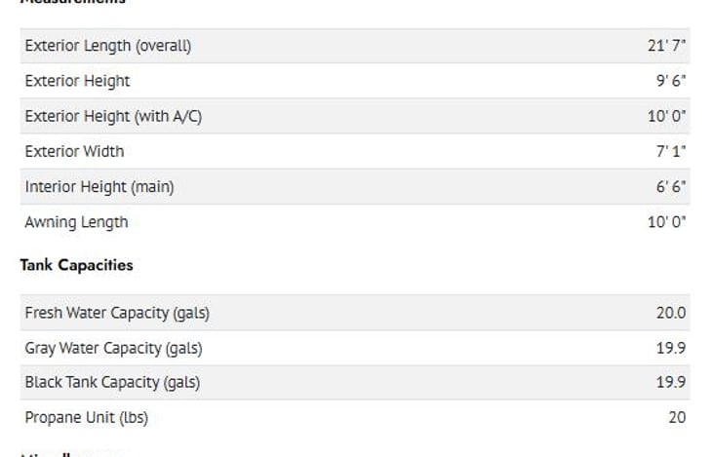Image resolution: width=713 pixels, height=457 pixels.
Task: Click the Gray Water Capacity (gals) label
Action: coord(113,348)
